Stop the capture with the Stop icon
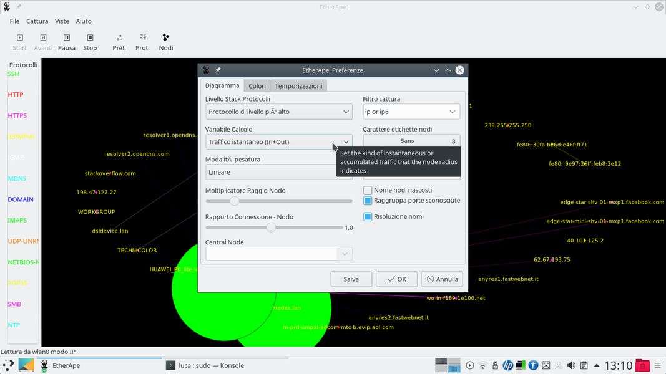The height and width of the screenshot is (374, 666). coord(90,42)
